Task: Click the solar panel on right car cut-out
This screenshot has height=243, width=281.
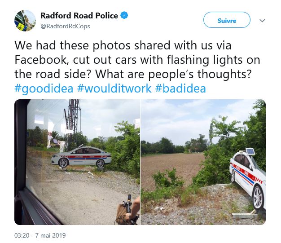Action: pyautogui.click(x=250, y=151)
